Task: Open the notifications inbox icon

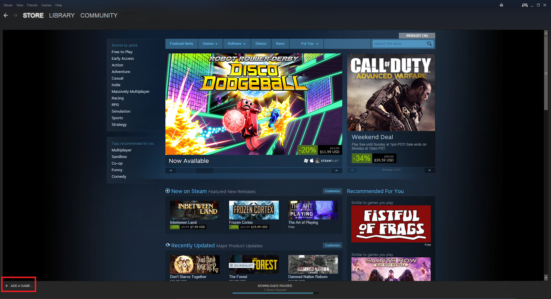Action: [x=501, y=5]
